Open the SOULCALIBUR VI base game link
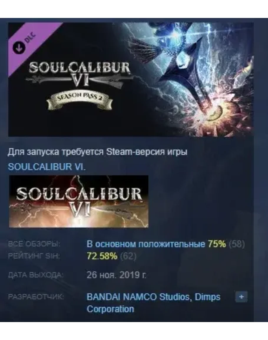The height and width of the screenshot is (340, 268). [x=47, y=167]
